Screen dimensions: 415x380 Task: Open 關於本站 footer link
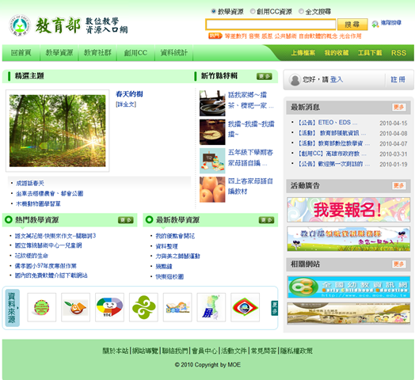116,351
